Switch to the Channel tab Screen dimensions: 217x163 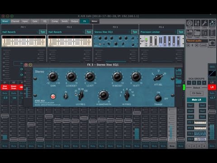point(15,21)
